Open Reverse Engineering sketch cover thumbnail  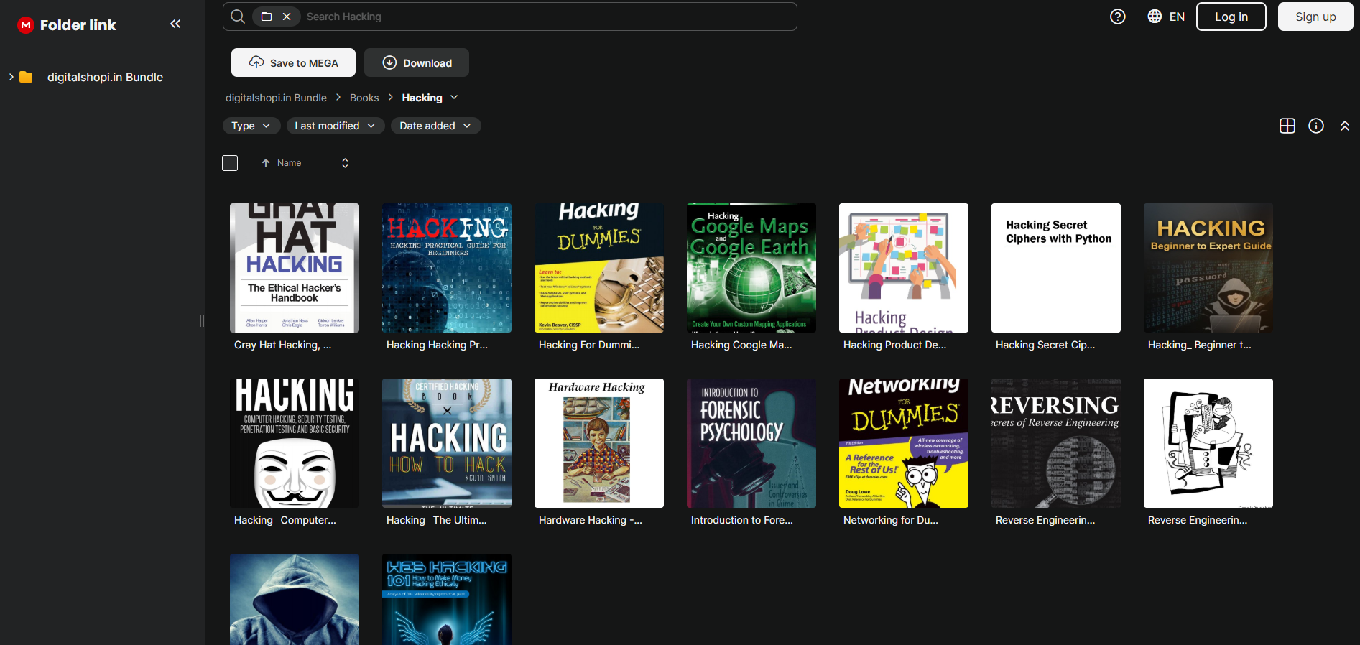[1208, 443]
